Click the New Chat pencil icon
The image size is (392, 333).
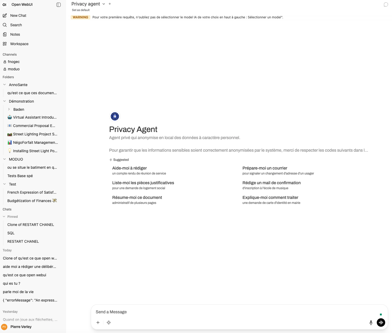[x=5, y=15]
